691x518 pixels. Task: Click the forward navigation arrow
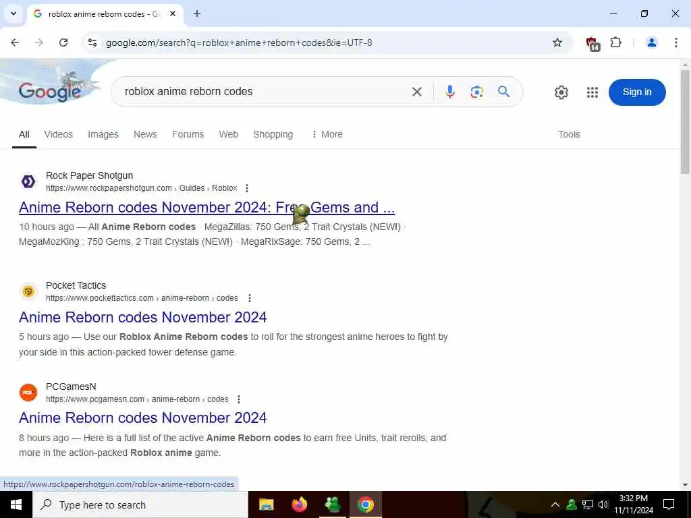tap(39, 42)
